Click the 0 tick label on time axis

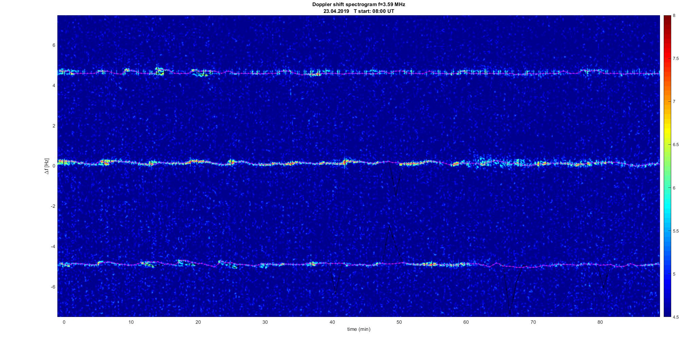click(x=64, y=322)
